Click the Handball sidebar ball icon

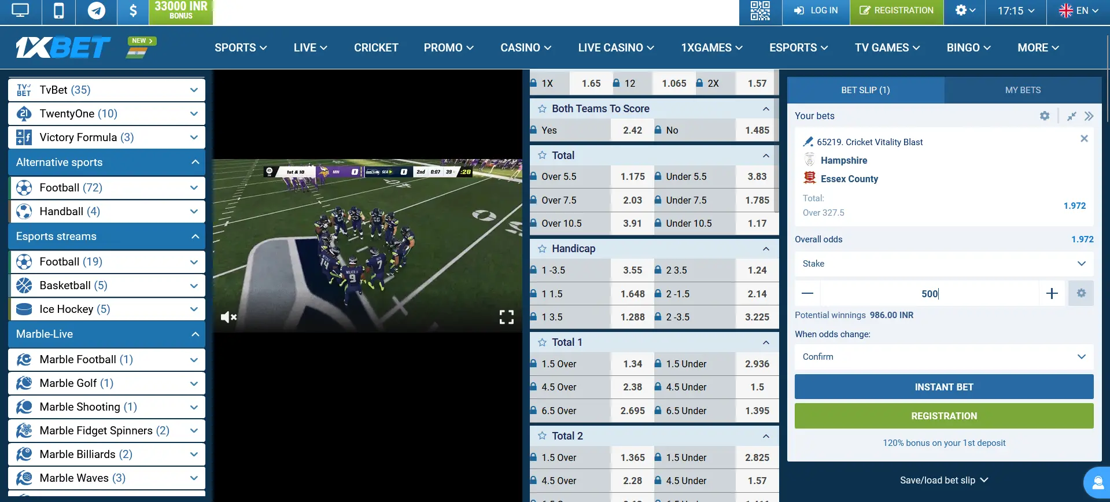[x=24, y=211]
